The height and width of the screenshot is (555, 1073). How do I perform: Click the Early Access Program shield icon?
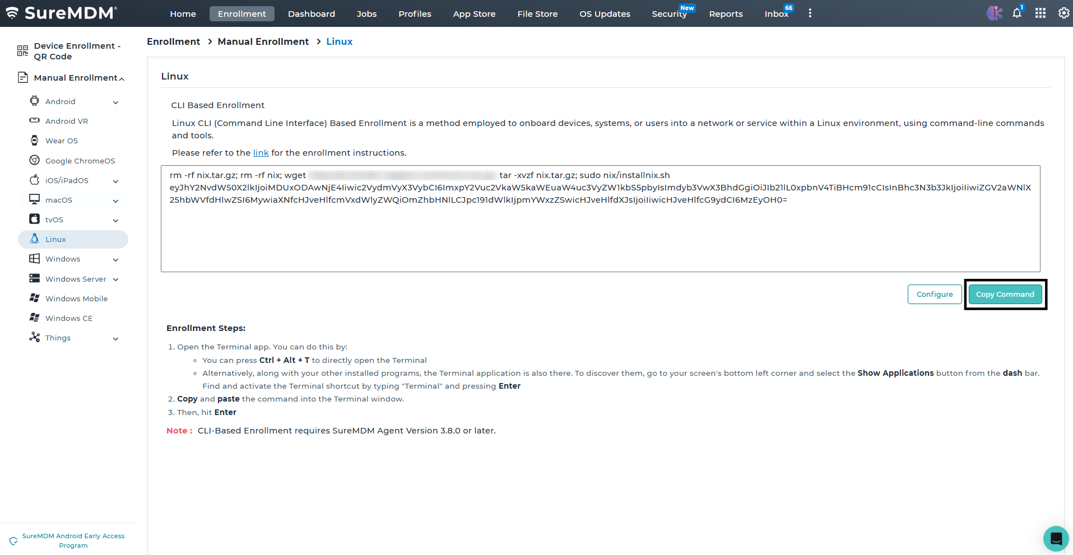coord(13,541)
